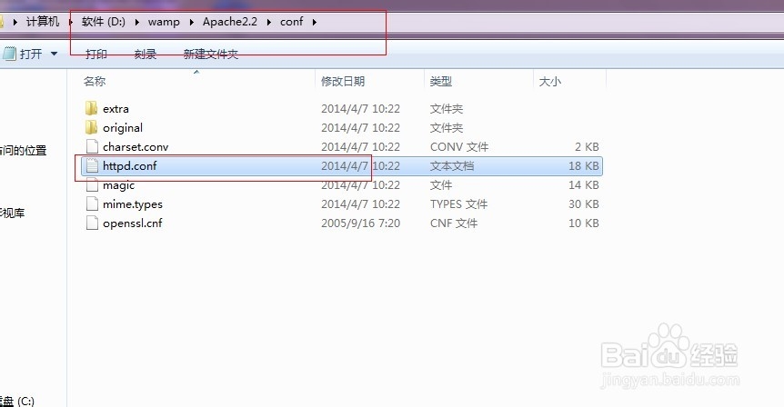Go to wamp in the address bar
The height and width of the screenshot is (407, 784).
[x=164, y=22]
